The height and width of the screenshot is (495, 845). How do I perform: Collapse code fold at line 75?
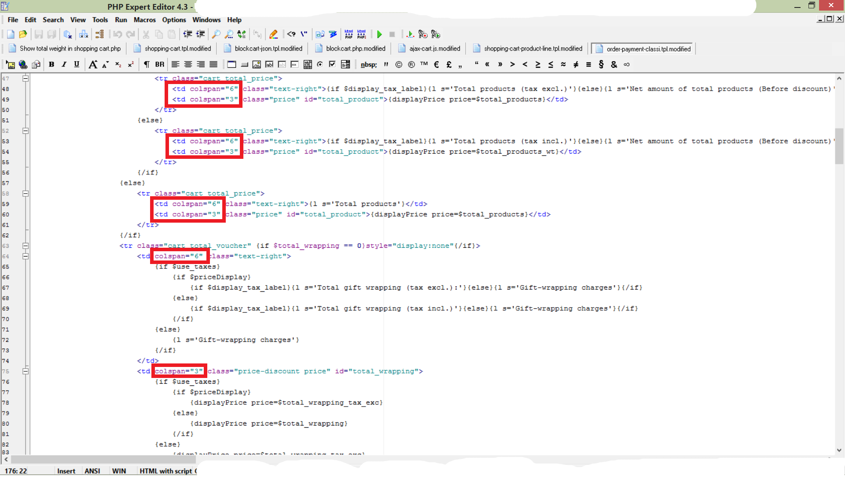26,371
